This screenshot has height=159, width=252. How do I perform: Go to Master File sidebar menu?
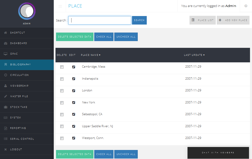[x=19, y=96]
